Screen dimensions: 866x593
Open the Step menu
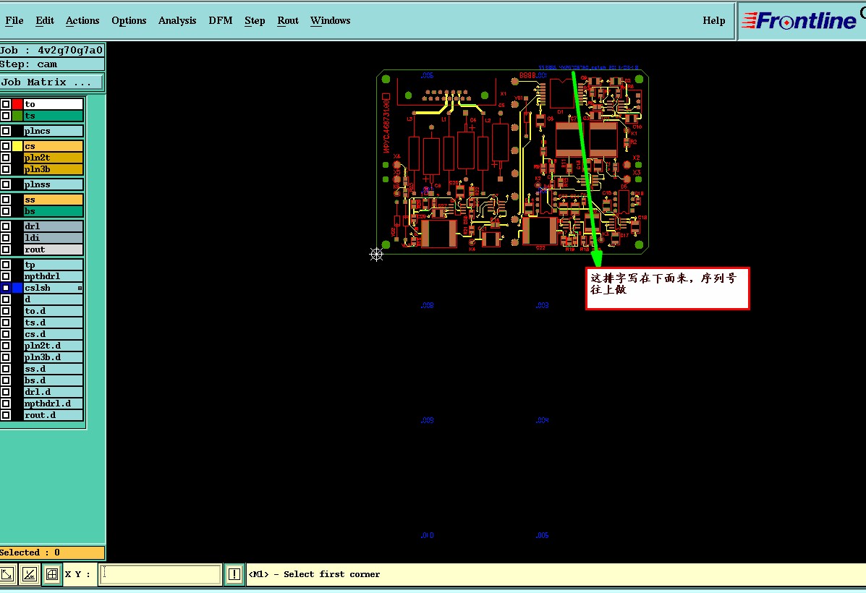click(255, 20)
